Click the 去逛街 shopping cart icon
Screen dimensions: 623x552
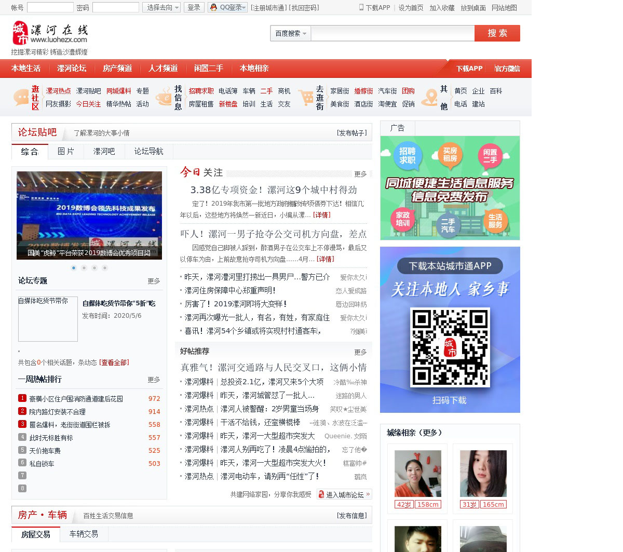coord(305,97)
